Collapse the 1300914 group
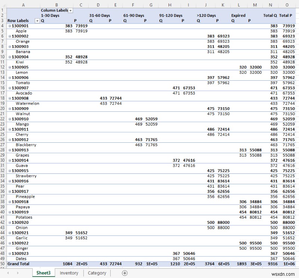 [10, 160]
